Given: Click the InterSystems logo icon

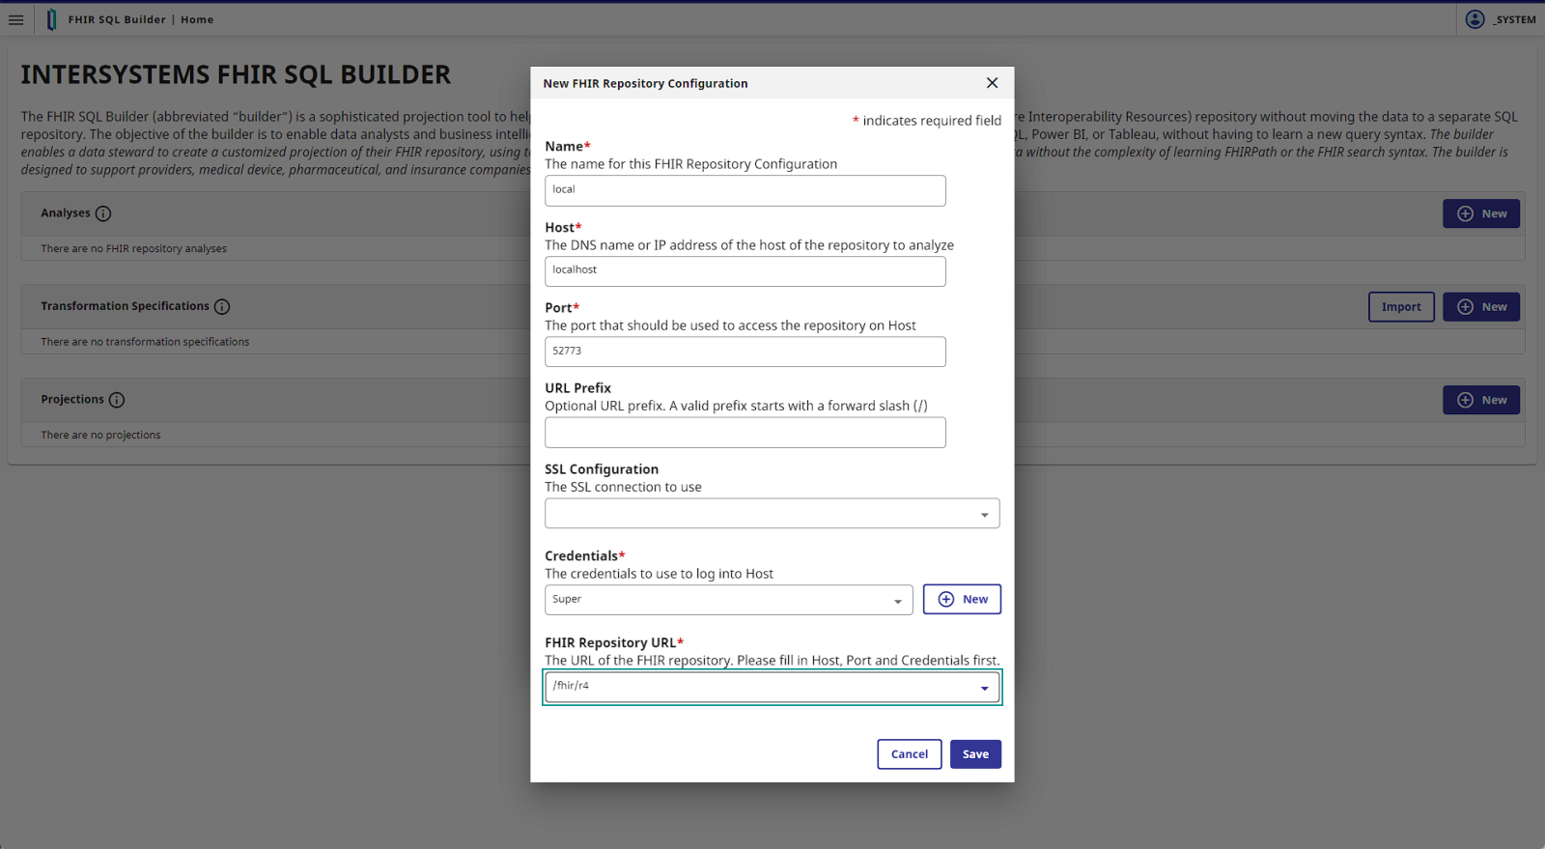Looking at the screenshot, I should [x=51, y=19].
